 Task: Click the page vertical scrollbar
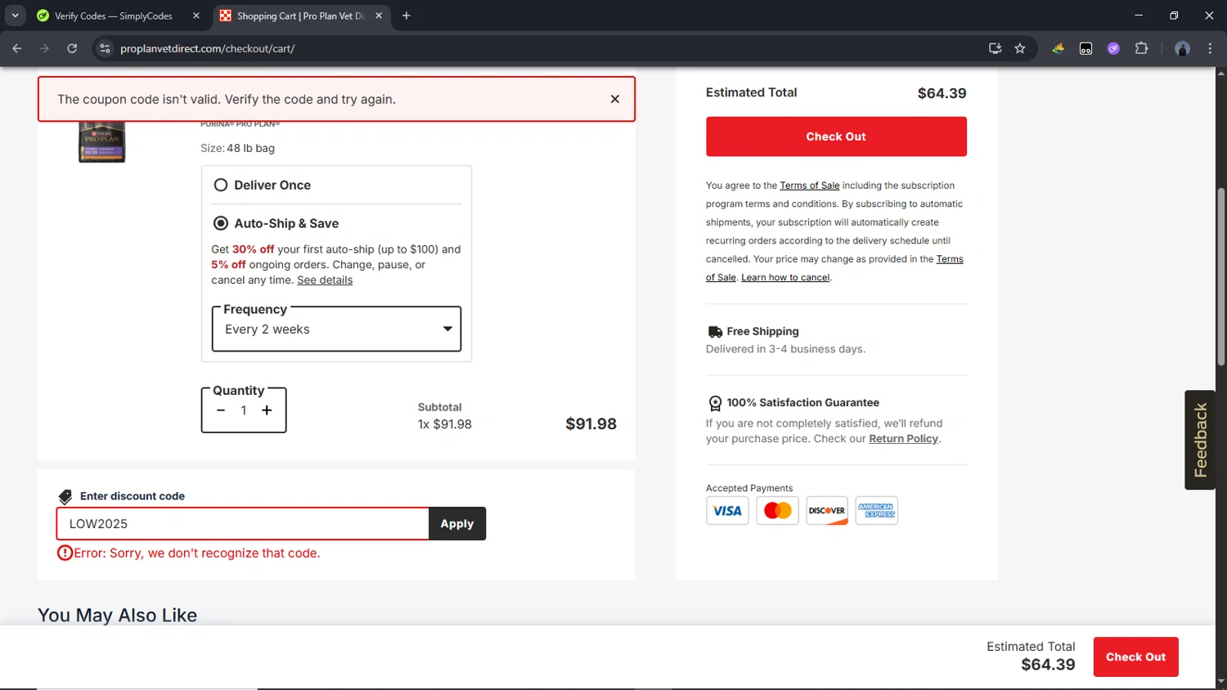point(1220,278)
